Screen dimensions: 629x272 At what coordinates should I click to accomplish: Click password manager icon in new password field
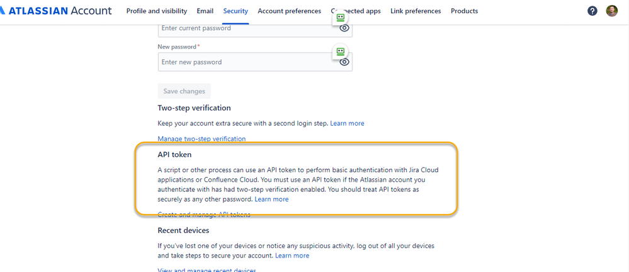[x=340, y=52]
